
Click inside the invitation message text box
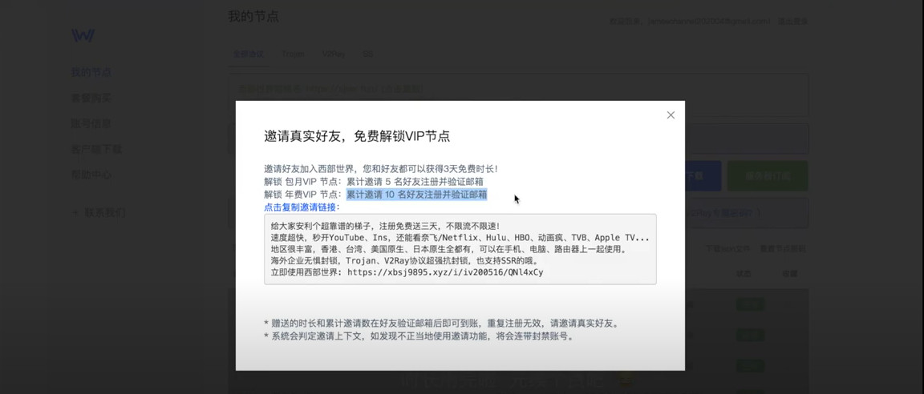pyautogui.click(x=460, y=249)
